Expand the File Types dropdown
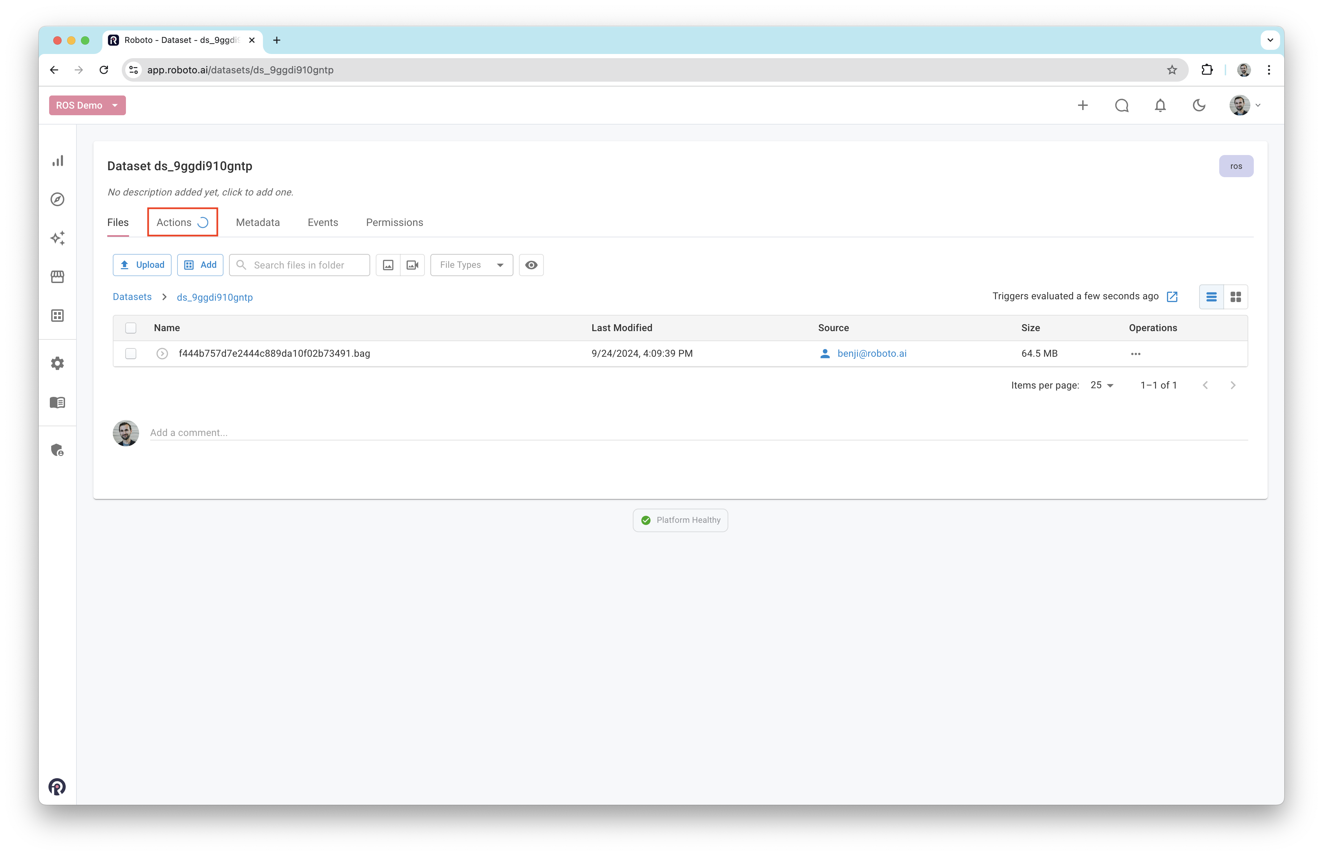The image size is (1323, 856). [471, 265]
